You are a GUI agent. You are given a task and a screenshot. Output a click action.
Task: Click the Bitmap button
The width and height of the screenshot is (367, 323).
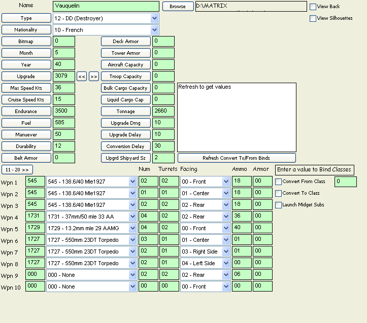(x=26, y=42)
